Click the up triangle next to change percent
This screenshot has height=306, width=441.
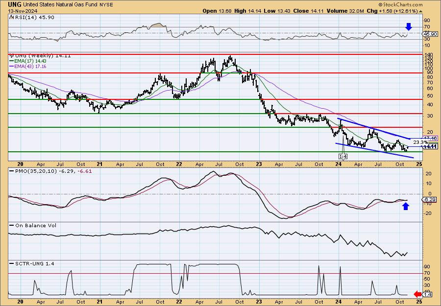[x=421, y=11]
